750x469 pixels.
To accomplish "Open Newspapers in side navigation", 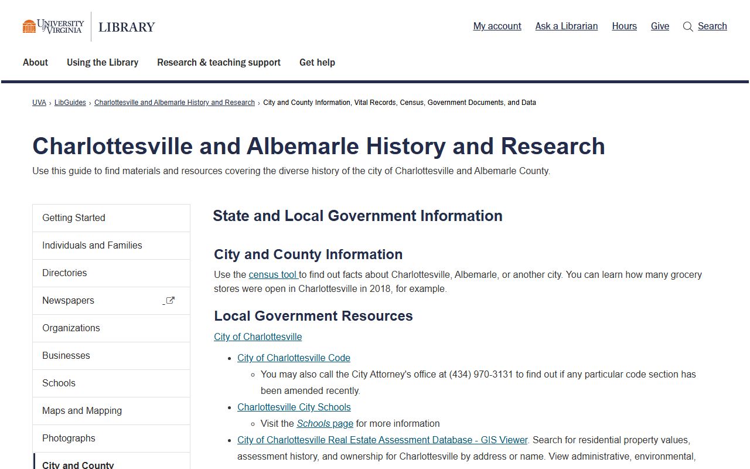I will (111, 301).
